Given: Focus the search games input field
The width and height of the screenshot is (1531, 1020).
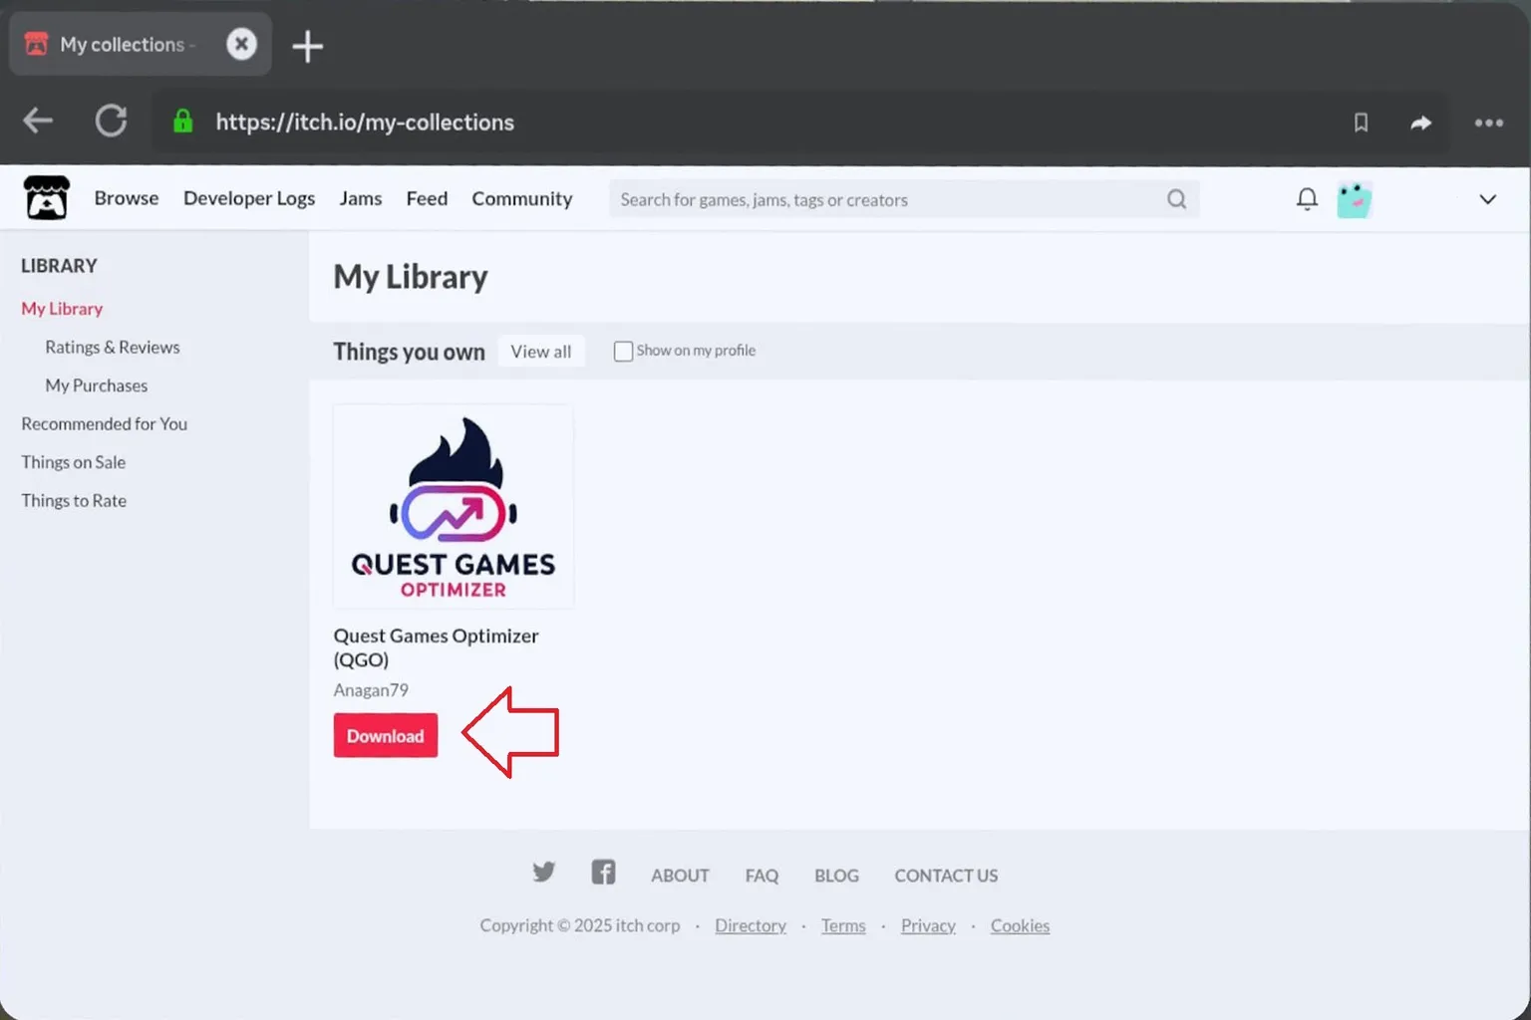Looking at the screenshot, I should 887,200.
